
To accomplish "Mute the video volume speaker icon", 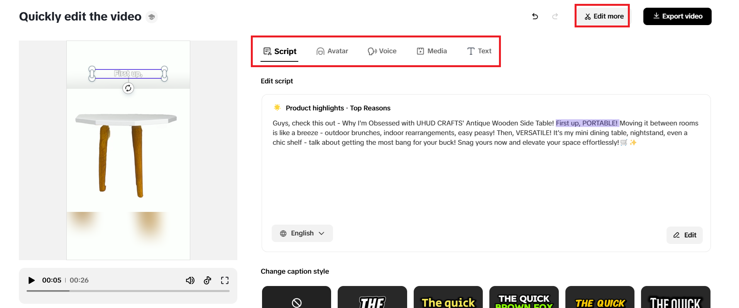I will tap(190, 280).
